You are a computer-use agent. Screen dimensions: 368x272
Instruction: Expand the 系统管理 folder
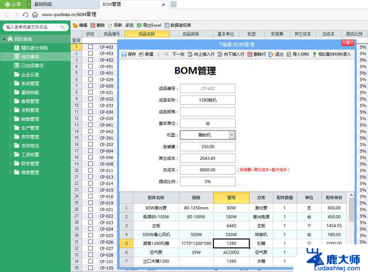tap(10, 83)
